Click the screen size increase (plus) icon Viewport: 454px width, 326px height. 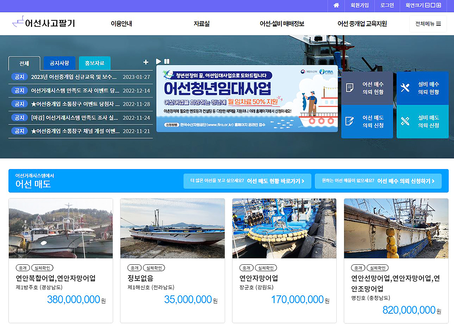click(439, 5)
